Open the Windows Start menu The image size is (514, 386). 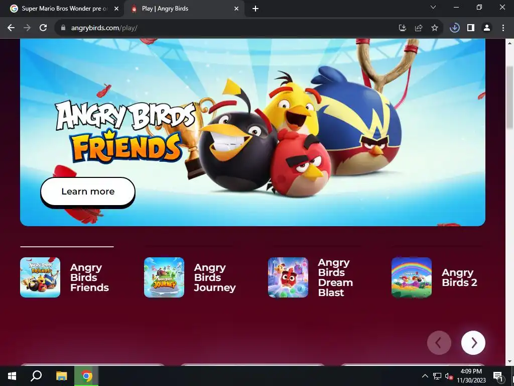click(12, 376)
